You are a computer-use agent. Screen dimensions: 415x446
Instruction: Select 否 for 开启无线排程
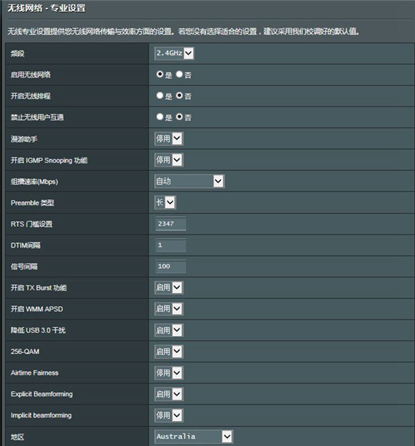[x=179, y=95]
